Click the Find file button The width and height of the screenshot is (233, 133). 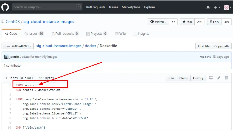click(x=204, y=46)
